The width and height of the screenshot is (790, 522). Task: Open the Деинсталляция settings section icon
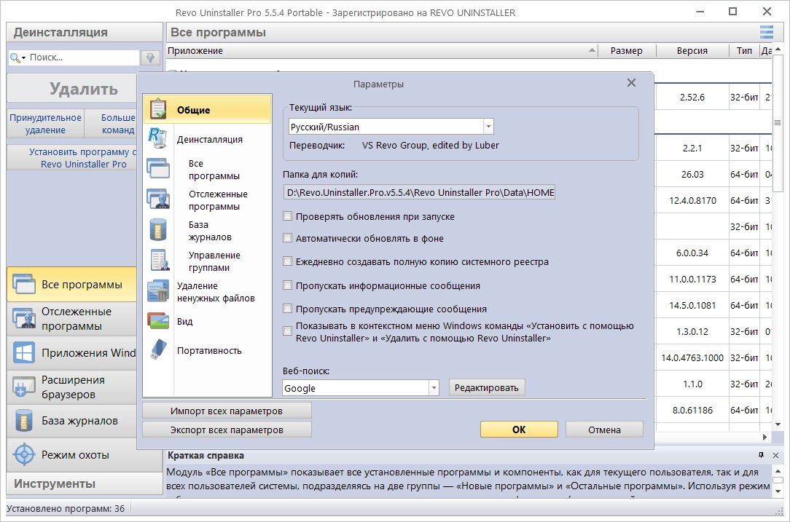157,138
